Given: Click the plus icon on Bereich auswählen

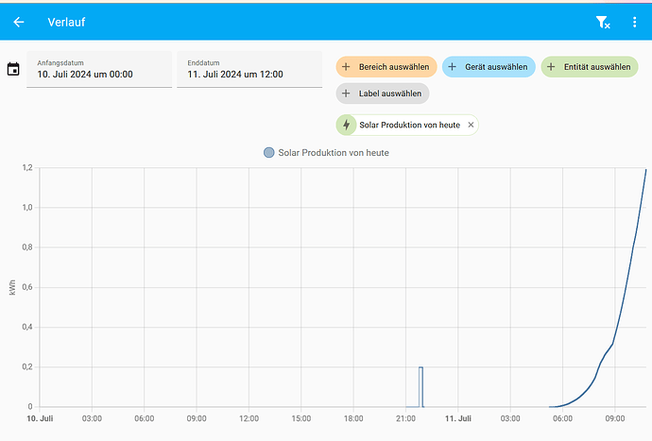Looking at the screenshot, I should coord(346,67).
